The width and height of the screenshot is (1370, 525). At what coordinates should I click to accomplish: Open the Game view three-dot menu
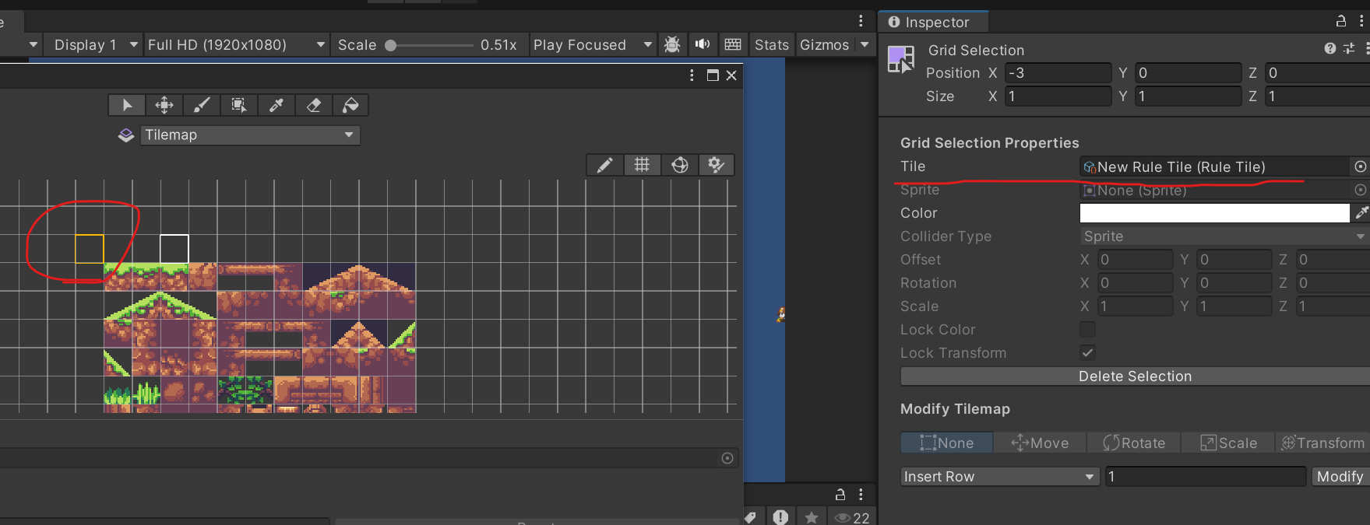[861, 21]
